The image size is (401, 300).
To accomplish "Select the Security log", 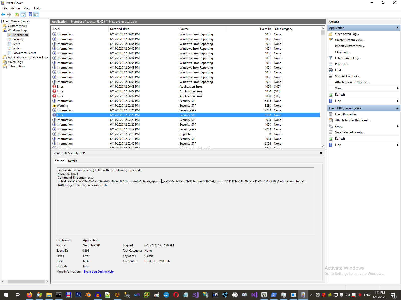I will coord(18,39).
